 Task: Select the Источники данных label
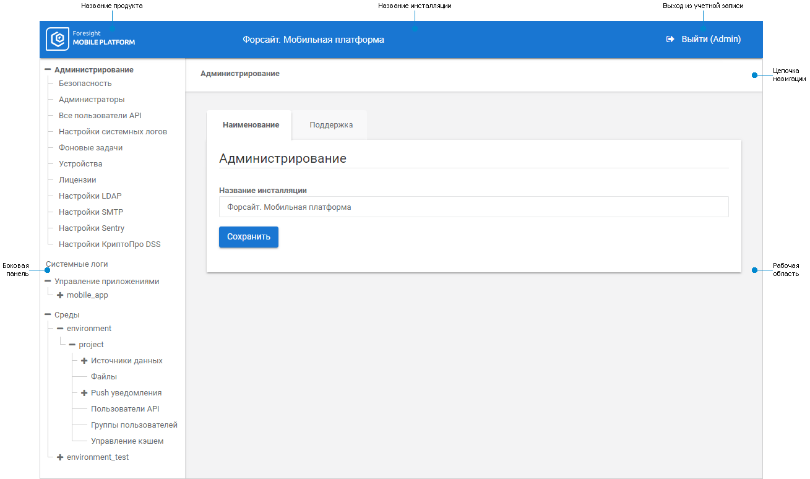coord(127,361)
